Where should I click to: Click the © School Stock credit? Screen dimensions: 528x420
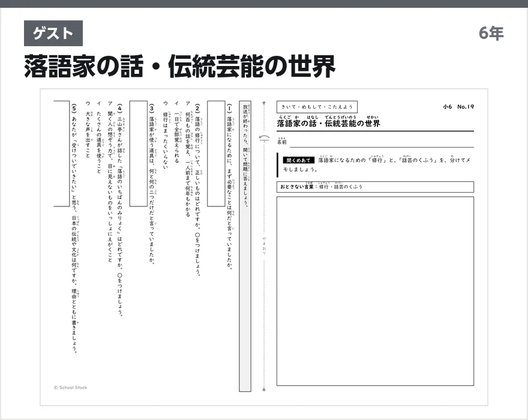coord(70,388)
